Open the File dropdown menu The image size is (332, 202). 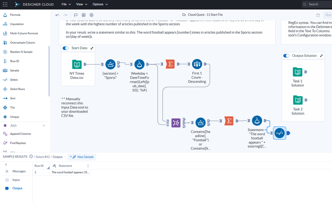click(66, 4)
